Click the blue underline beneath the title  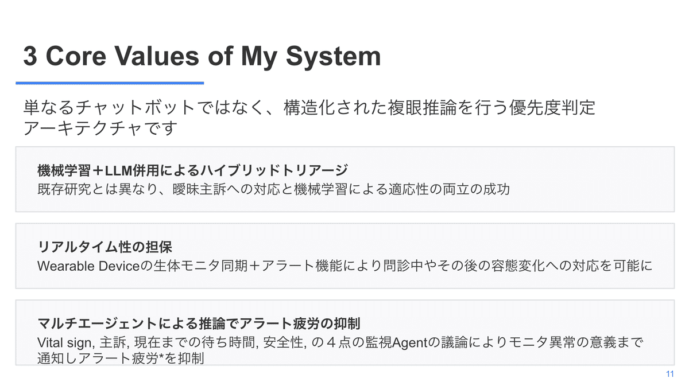110,83
